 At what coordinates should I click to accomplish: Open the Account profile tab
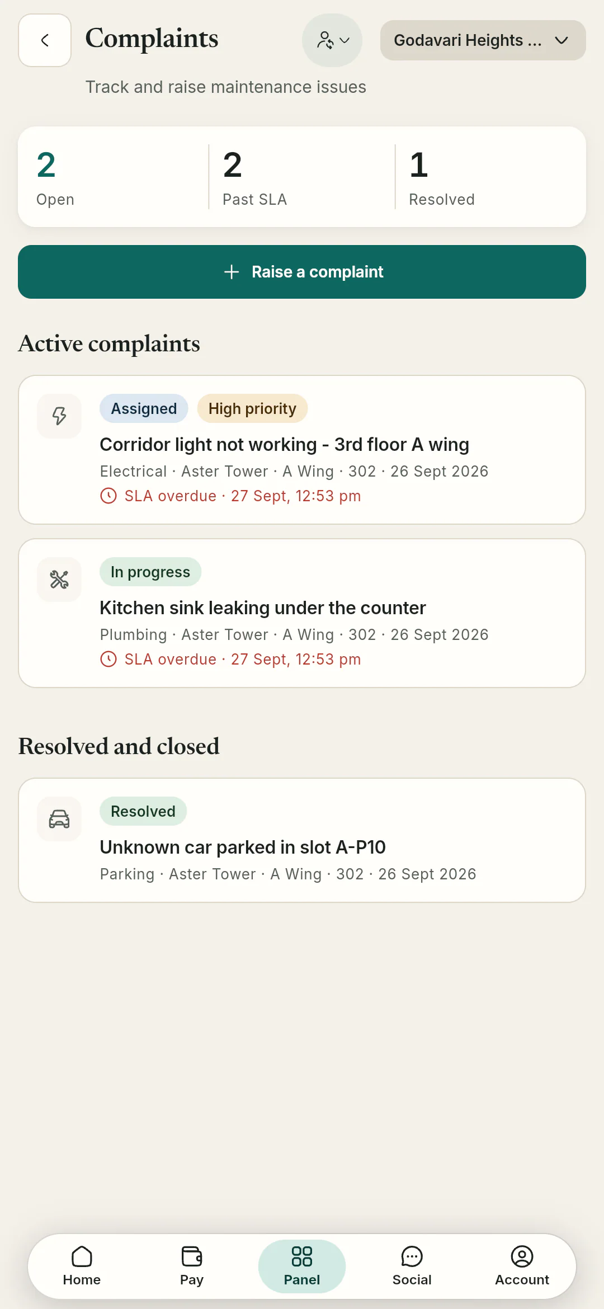(x=522, y=1266)
